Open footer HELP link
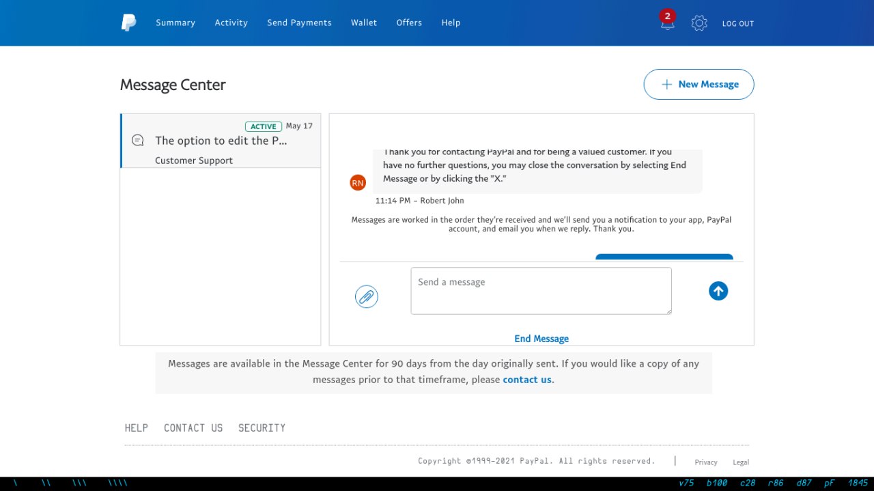The image size is (874, 491). 136,427
